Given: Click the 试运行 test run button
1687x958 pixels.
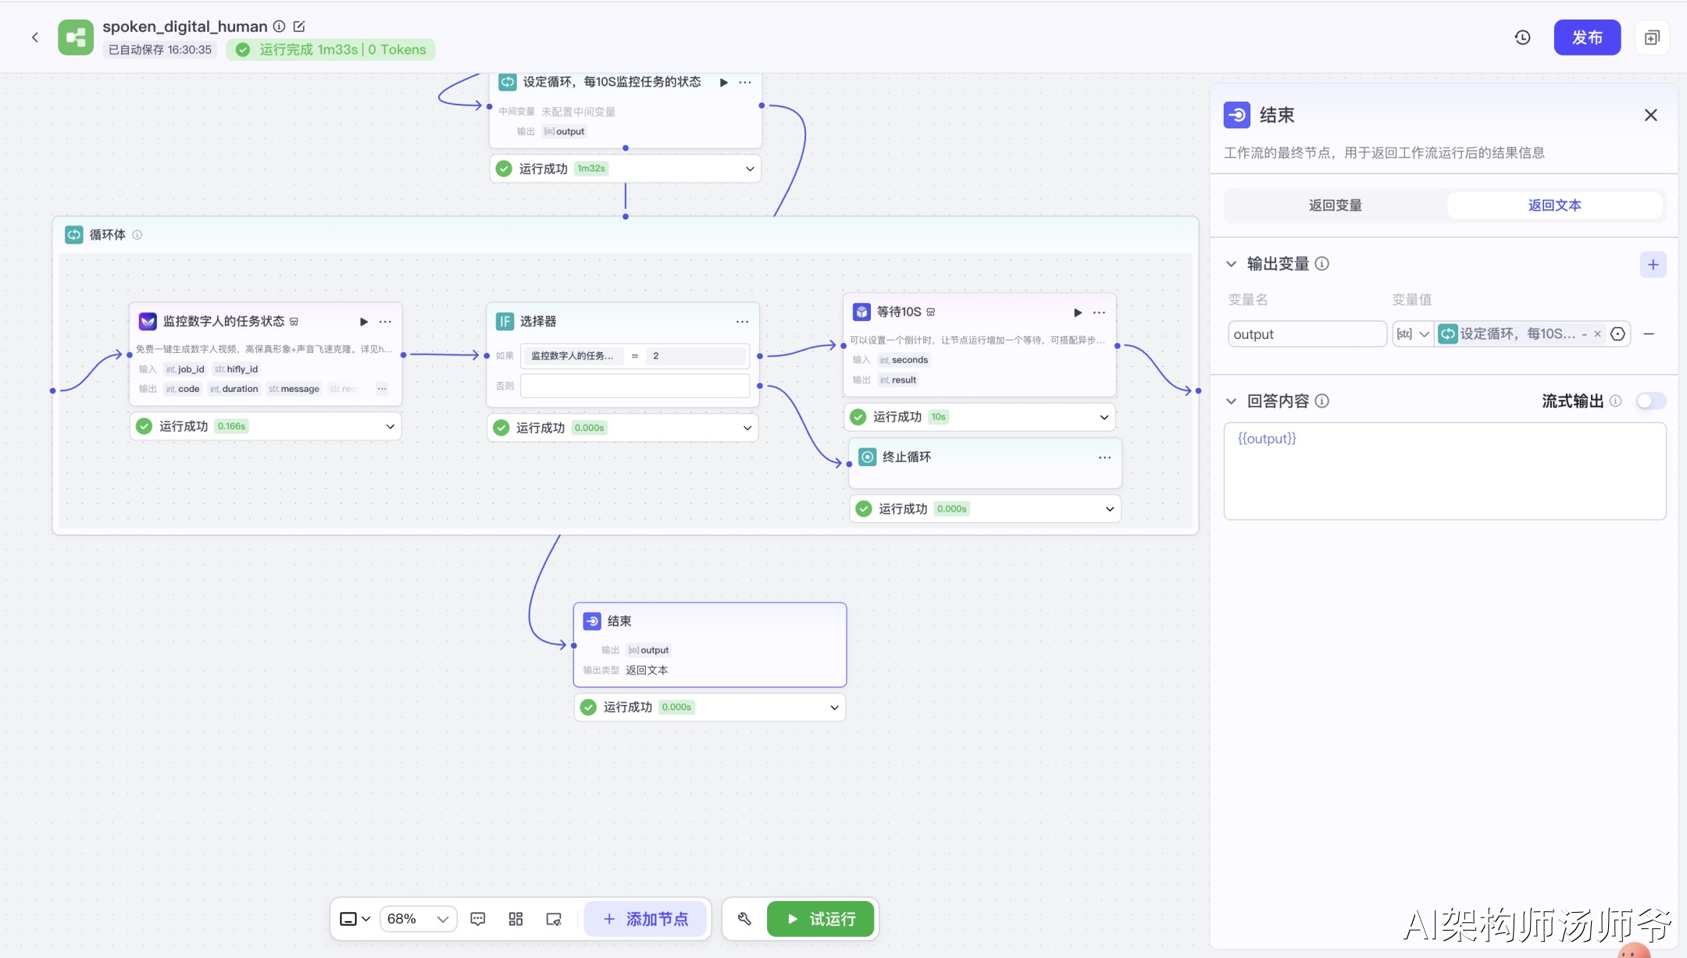Looking at the screenshot, I should point(820,919).
